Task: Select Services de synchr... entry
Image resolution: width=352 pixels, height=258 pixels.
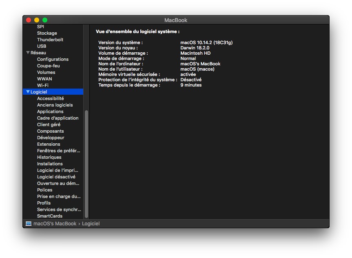Action: [59, 209]
